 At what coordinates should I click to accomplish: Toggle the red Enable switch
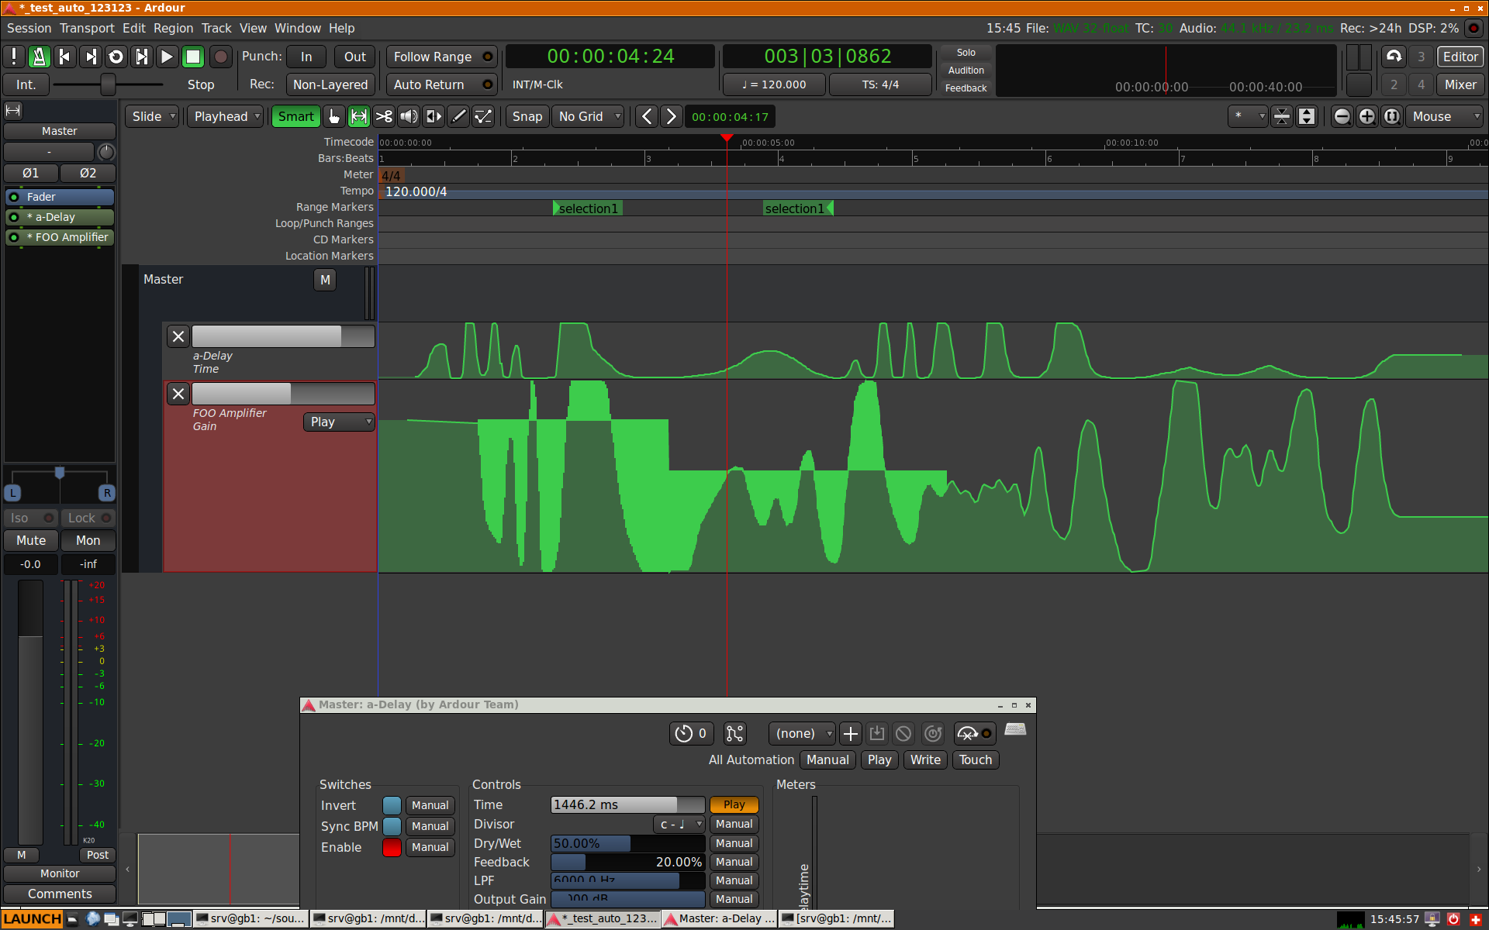pyautogui.click(x=392, y=847)
